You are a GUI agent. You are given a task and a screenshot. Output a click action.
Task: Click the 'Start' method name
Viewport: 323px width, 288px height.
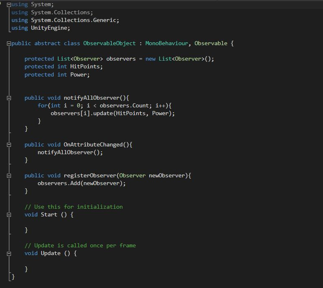click(x=49, y=215)
